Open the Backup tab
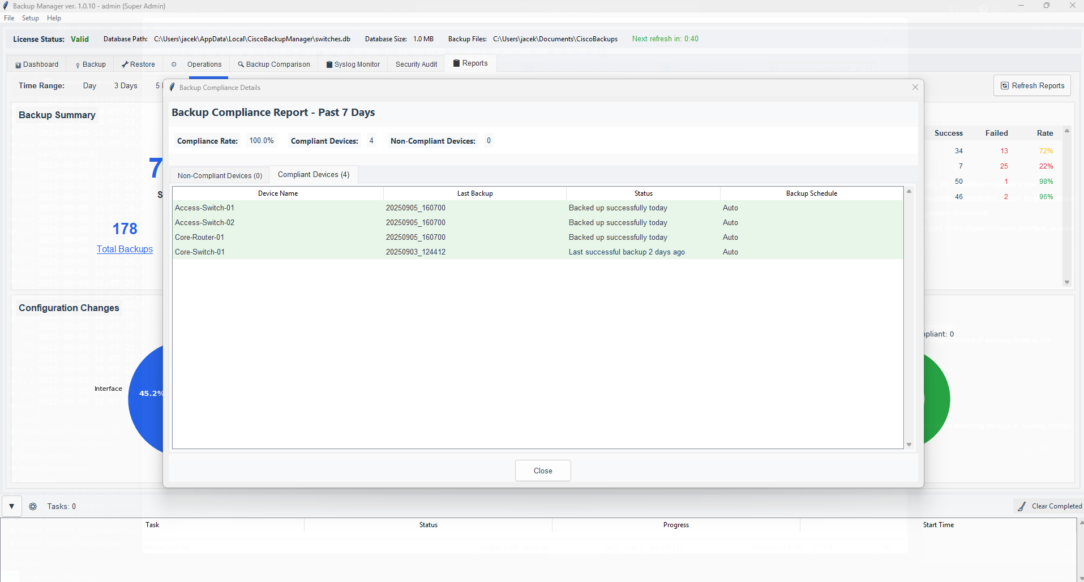The height and width of the screenshot is (582, 1084). pyautogui.click(x=91, y=64)
